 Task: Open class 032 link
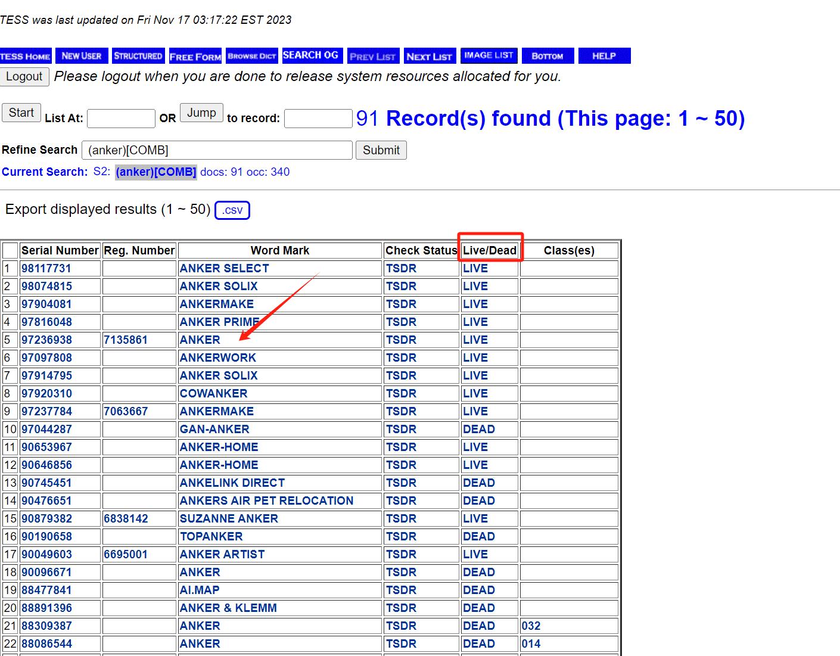(531, 626)
